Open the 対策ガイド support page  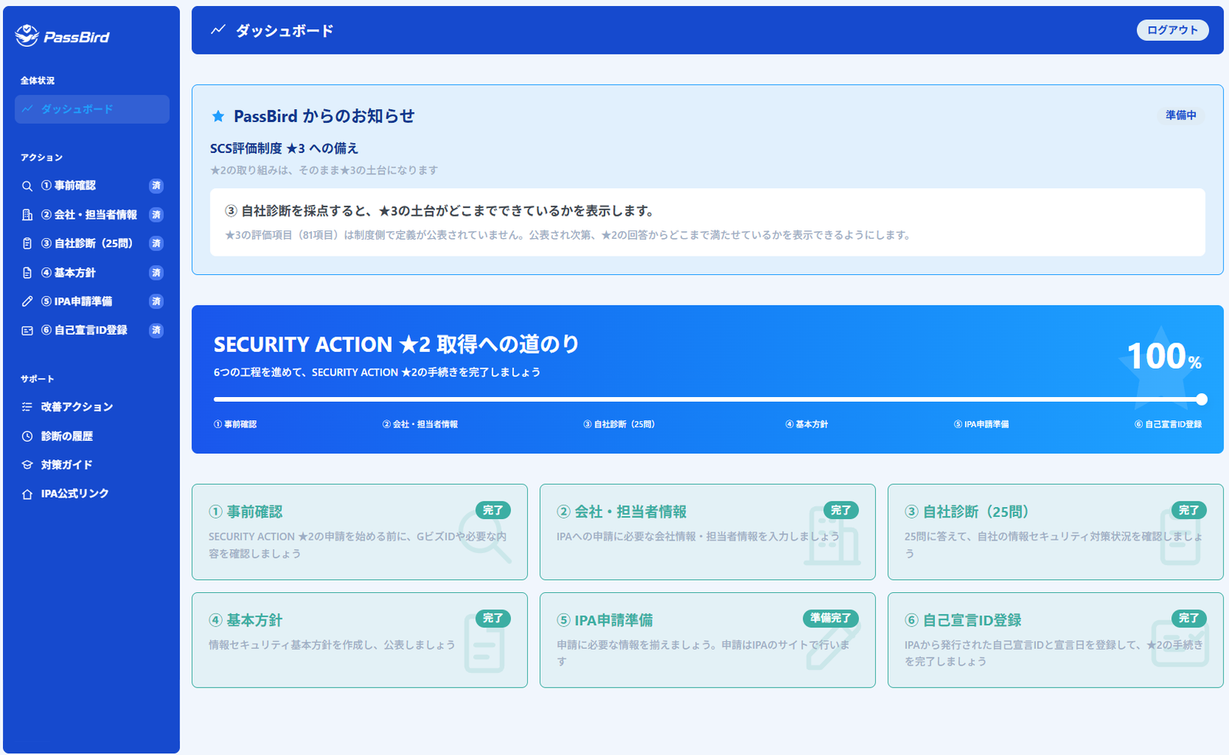click(x=92, y=465)
